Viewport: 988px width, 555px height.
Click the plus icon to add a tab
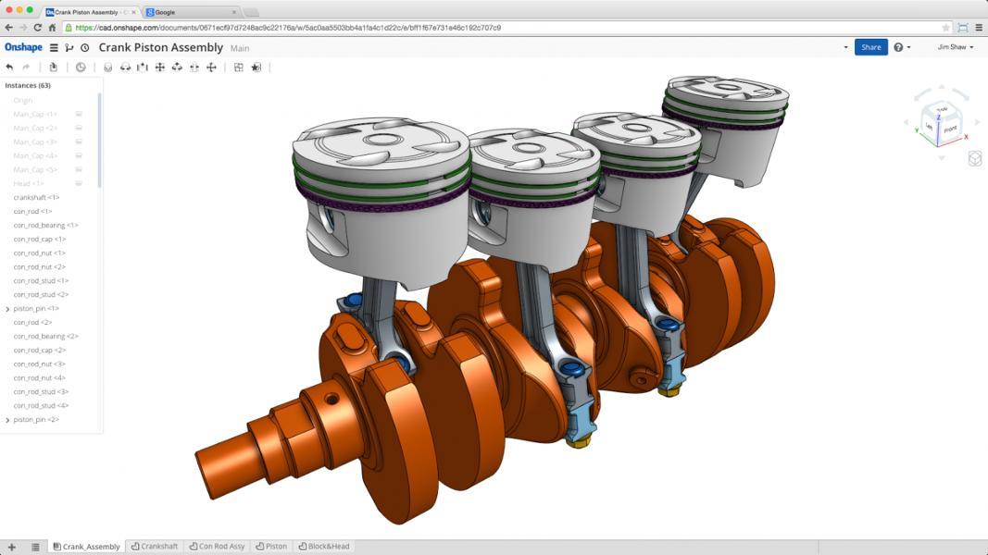[x=11, y=547]
